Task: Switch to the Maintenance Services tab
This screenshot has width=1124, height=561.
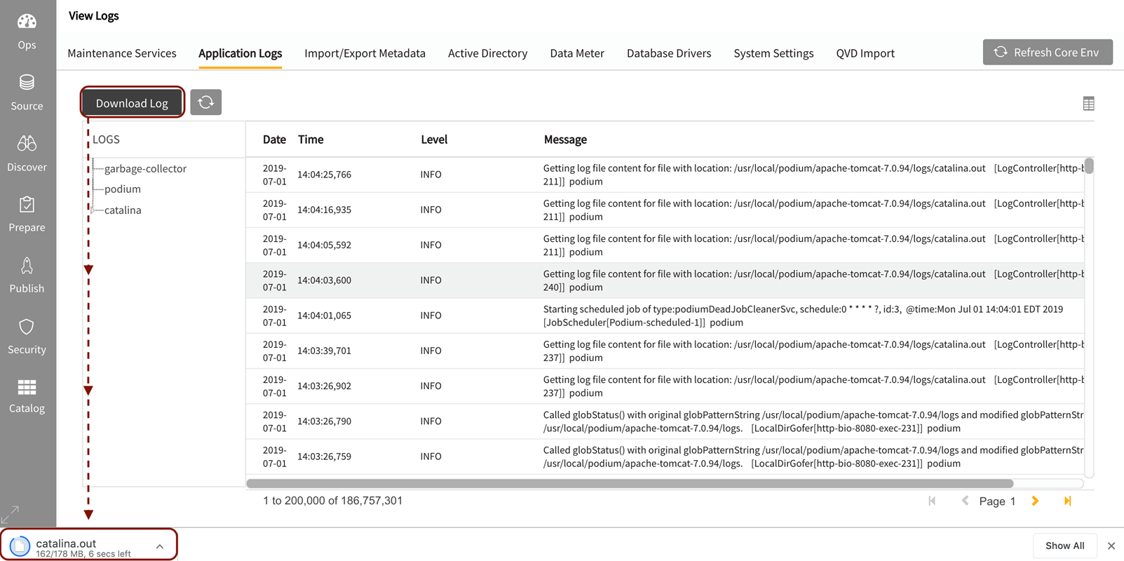Action: coord(122,53)
